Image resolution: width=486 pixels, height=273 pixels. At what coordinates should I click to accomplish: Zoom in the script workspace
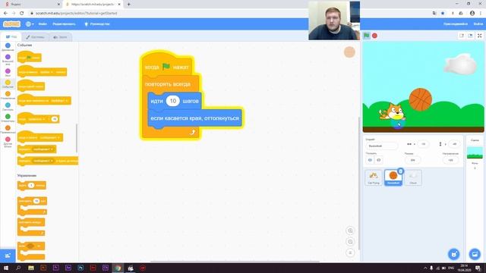click(x=350, y=231)
